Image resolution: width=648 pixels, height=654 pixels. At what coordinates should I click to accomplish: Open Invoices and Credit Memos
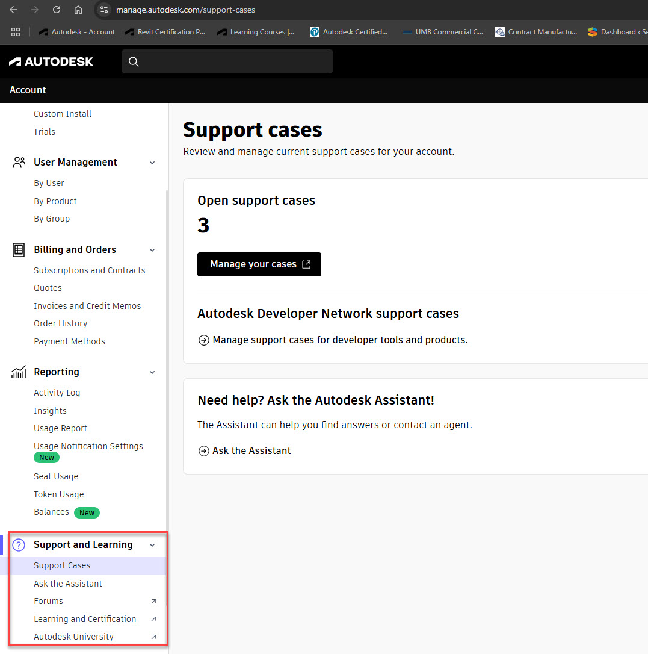(87, 306)
